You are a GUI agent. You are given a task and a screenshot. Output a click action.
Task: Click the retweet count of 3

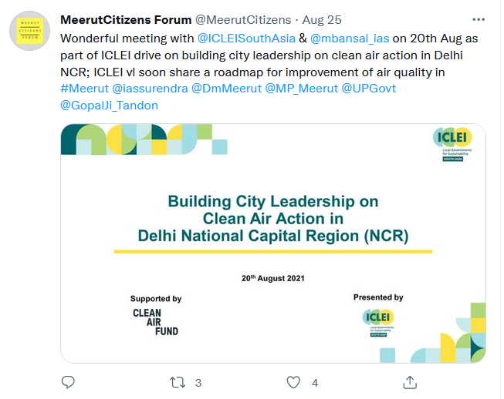[198, 383]
